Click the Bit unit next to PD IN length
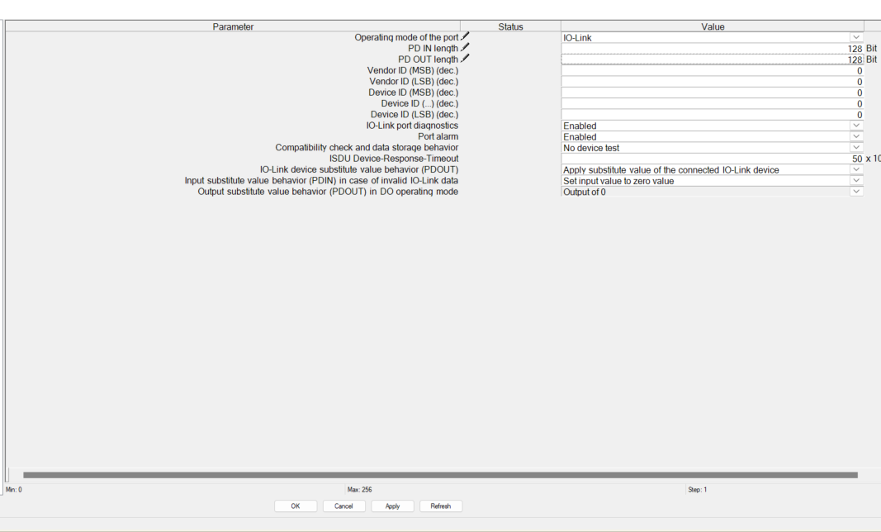The height and width of the screenshot is (532, 881). pyautogui.click(x=871, y=49)
